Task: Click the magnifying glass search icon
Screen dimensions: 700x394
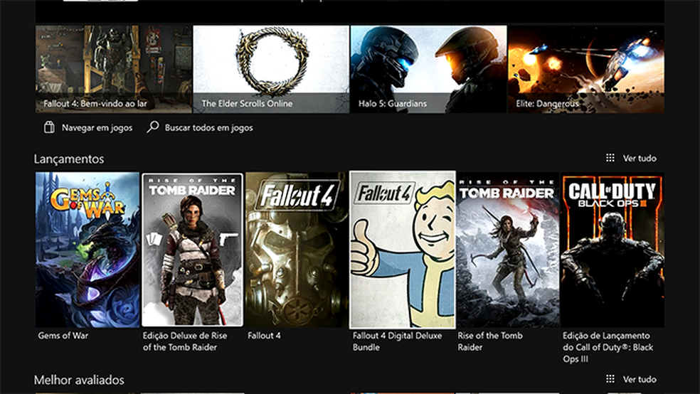Action: (x=153, y=127)
